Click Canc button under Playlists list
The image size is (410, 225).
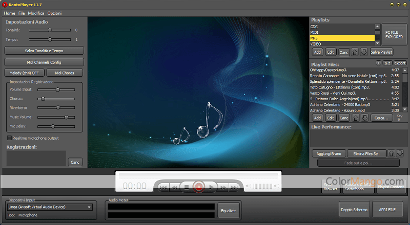tap(344, 52)
